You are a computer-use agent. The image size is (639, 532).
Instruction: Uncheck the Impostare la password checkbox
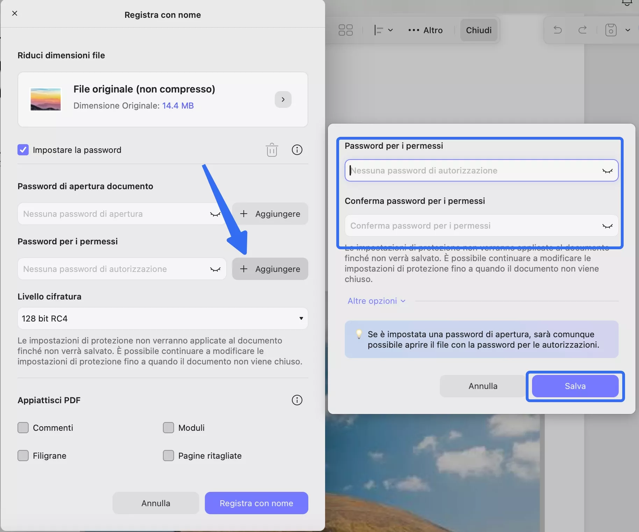point(23,150)
